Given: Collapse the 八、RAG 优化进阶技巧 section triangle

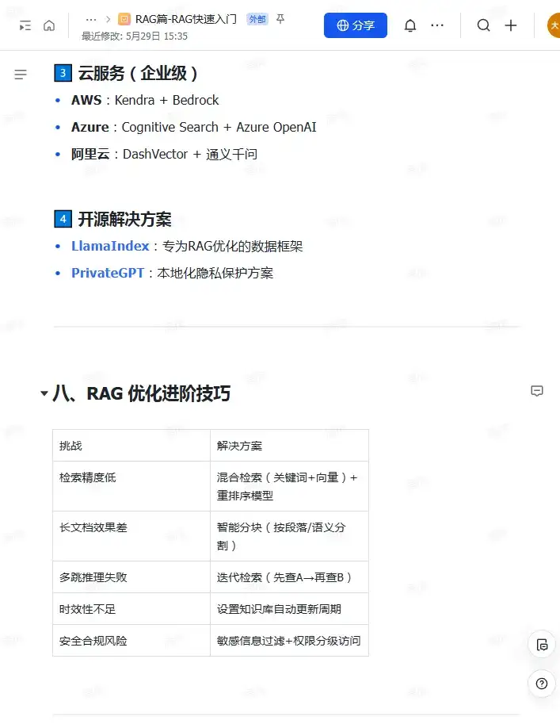Looking at the screenshot, I should (44, 393).
